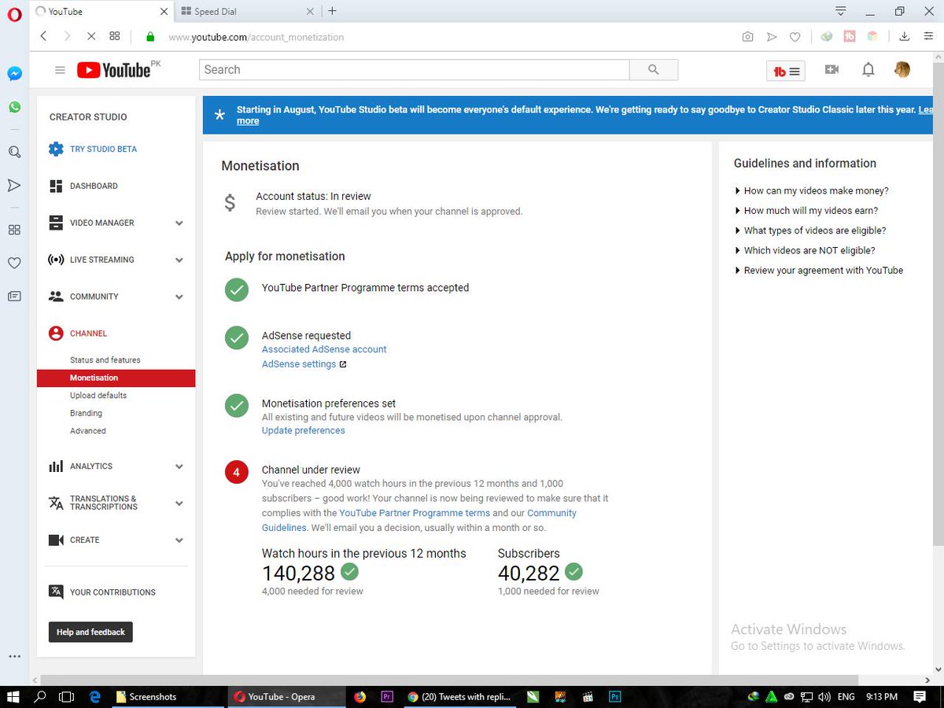Open Premiere Pro from taskbar
This screenshot has height=708, width=944.
tap(387, 696)
